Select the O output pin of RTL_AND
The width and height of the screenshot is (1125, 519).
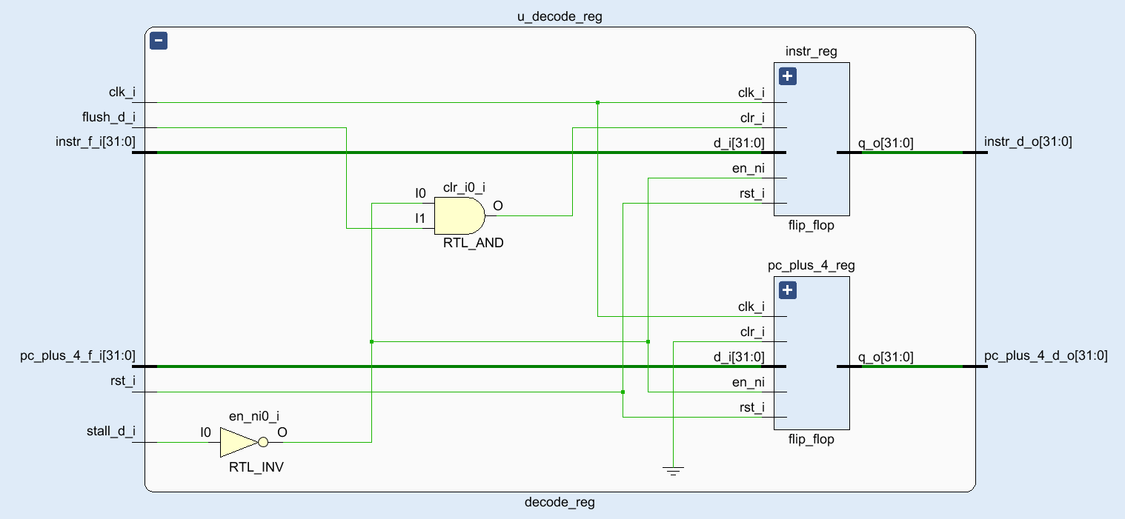[498, 206]
